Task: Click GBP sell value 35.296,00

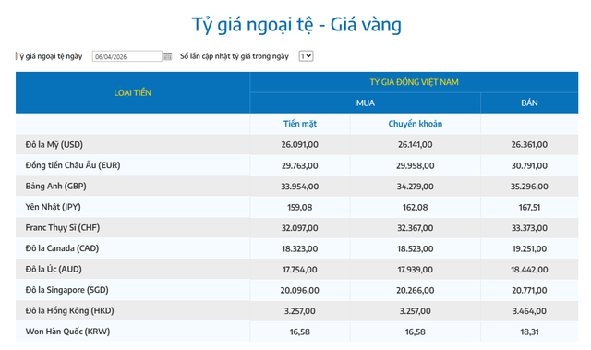Action: pos(529,187)
